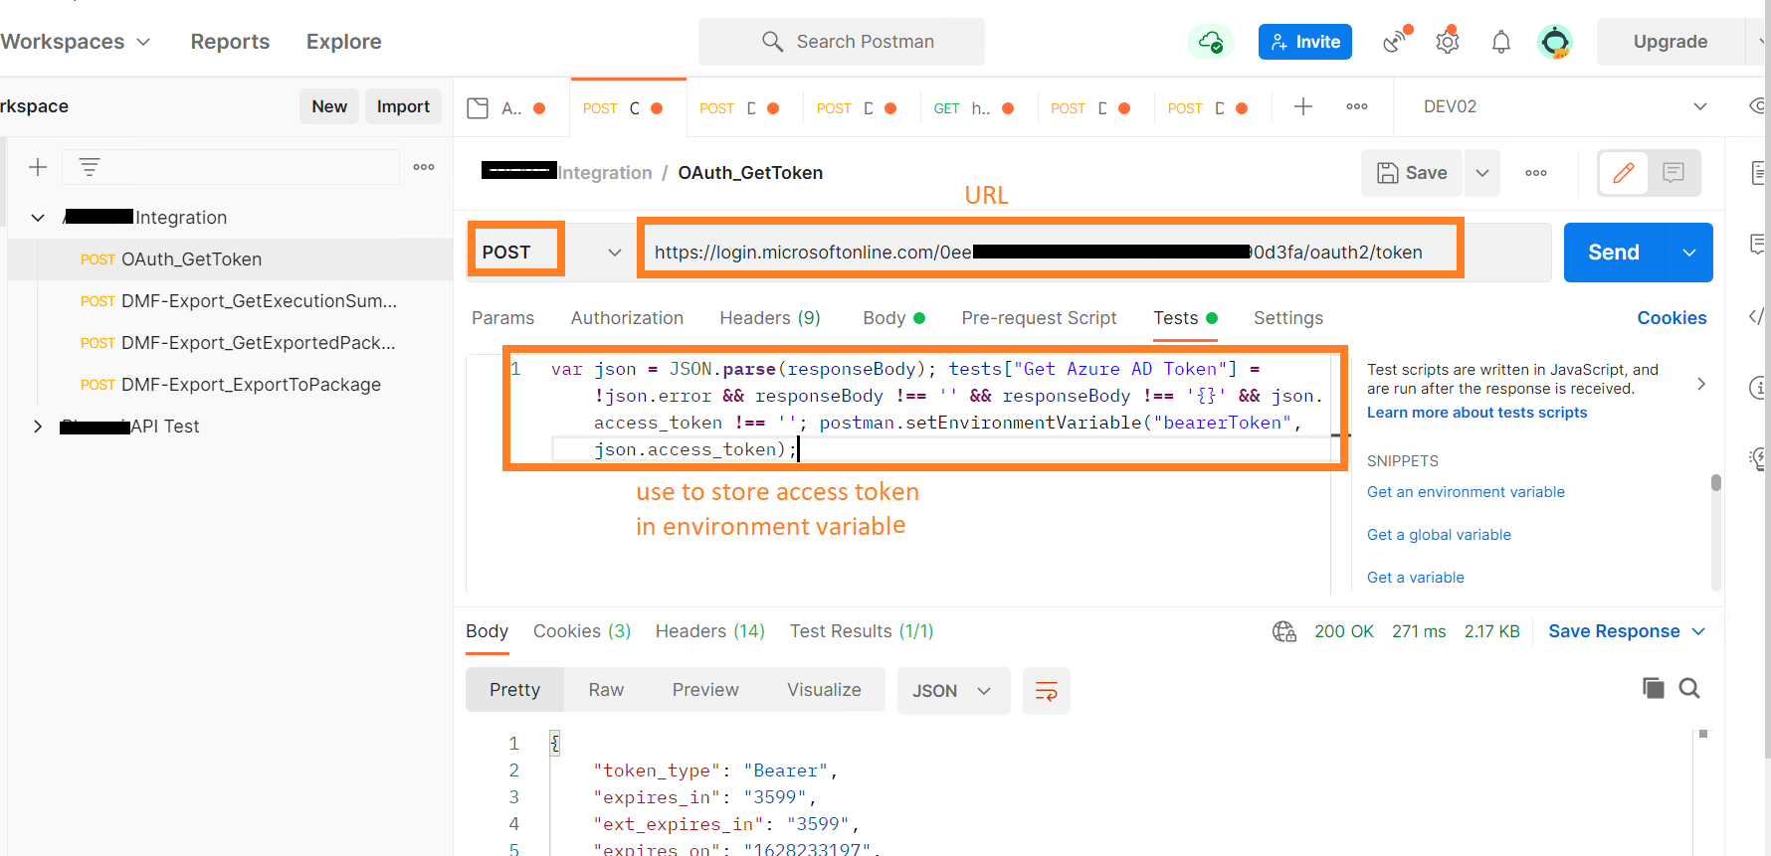Open Postman settings gear icon
Screen dimensions: 1771x856
tap(1448, 42)
